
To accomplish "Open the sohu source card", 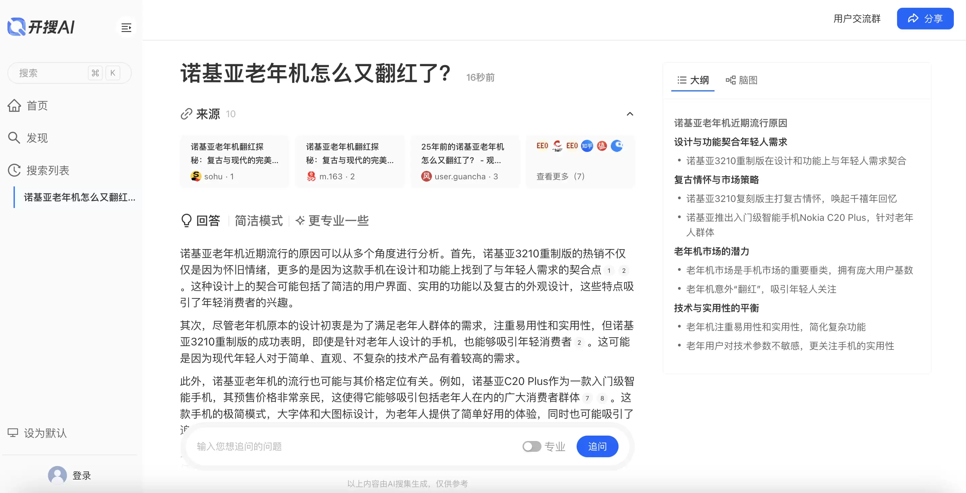I will point(235,161).
